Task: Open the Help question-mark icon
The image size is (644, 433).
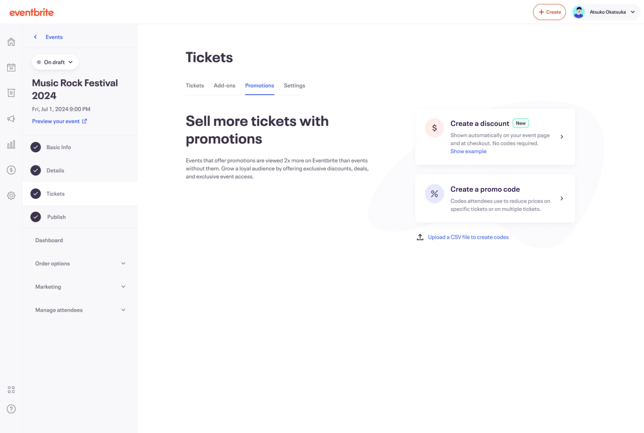Action: click(11, 409)
